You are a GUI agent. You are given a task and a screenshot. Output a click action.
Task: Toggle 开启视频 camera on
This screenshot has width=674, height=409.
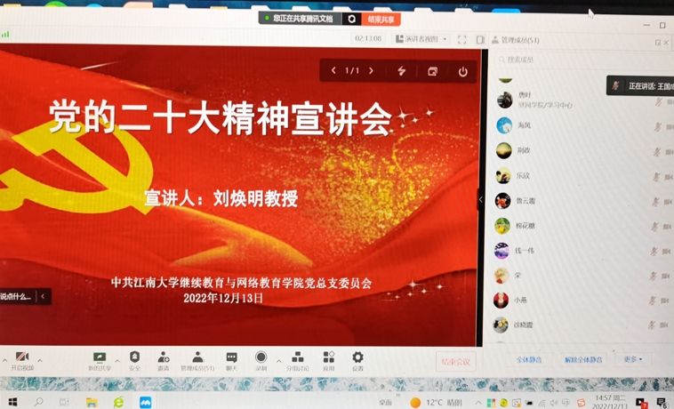(21, 360)
